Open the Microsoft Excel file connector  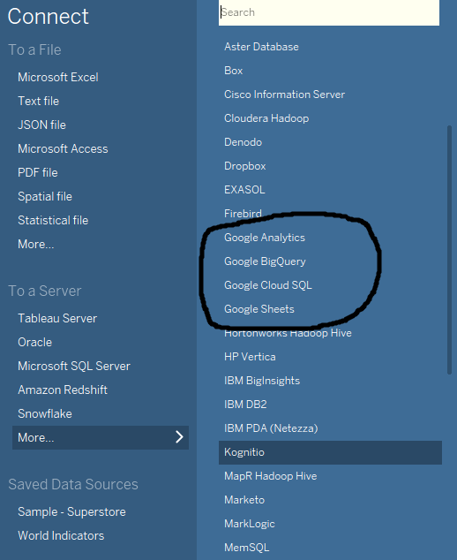tap(58, 77)
